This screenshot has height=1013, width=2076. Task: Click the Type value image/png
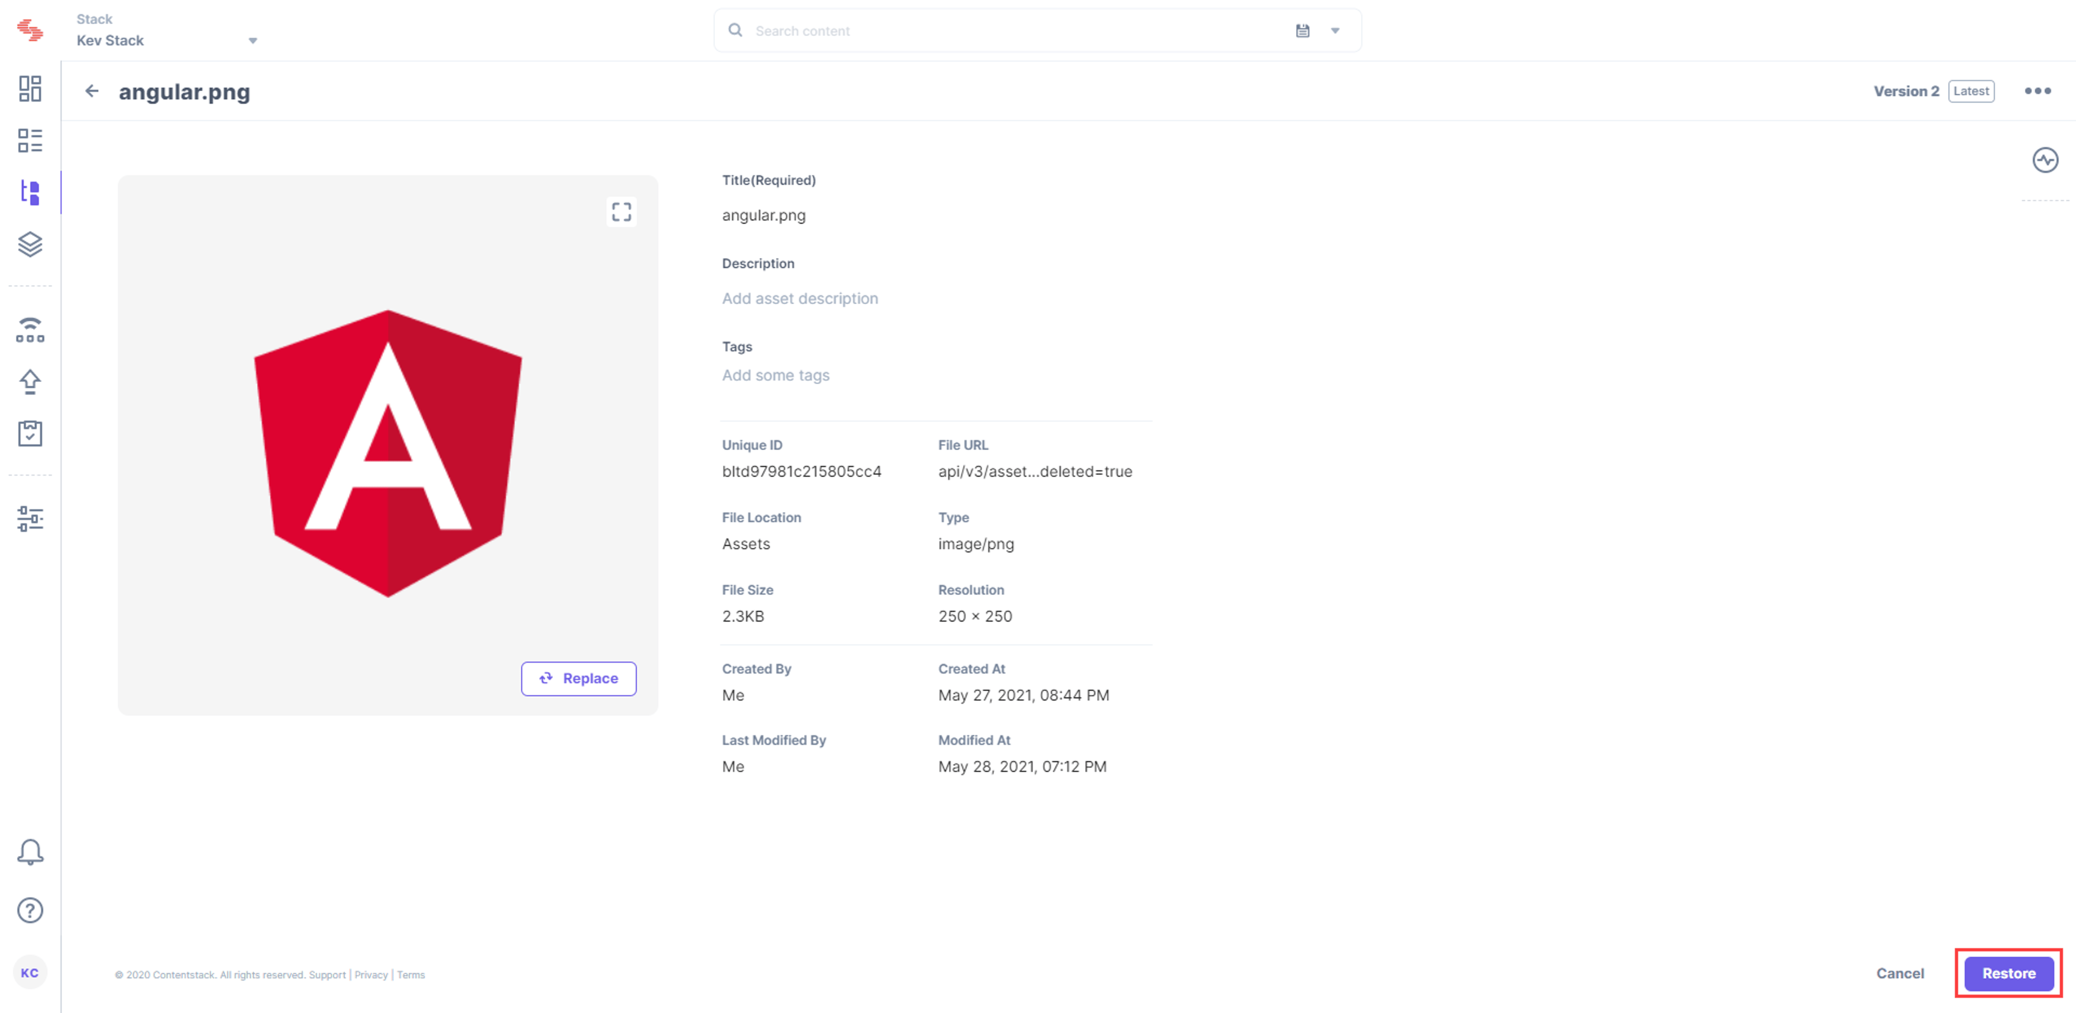point(976,544)
